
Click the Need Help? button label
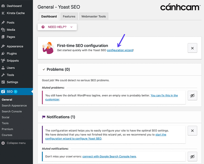(x=57, y=27)
